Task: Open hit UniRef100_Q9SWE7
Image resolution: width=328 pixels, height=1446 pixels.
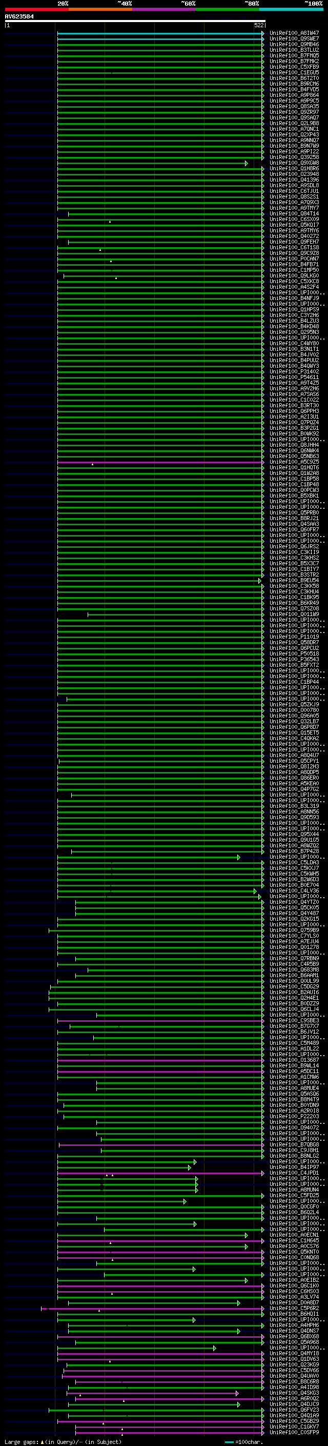Action: coord(294,39)
